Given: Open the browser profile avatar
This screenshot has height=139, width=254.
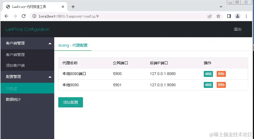Looking at the screenshot, I should (x=237, y=16).
